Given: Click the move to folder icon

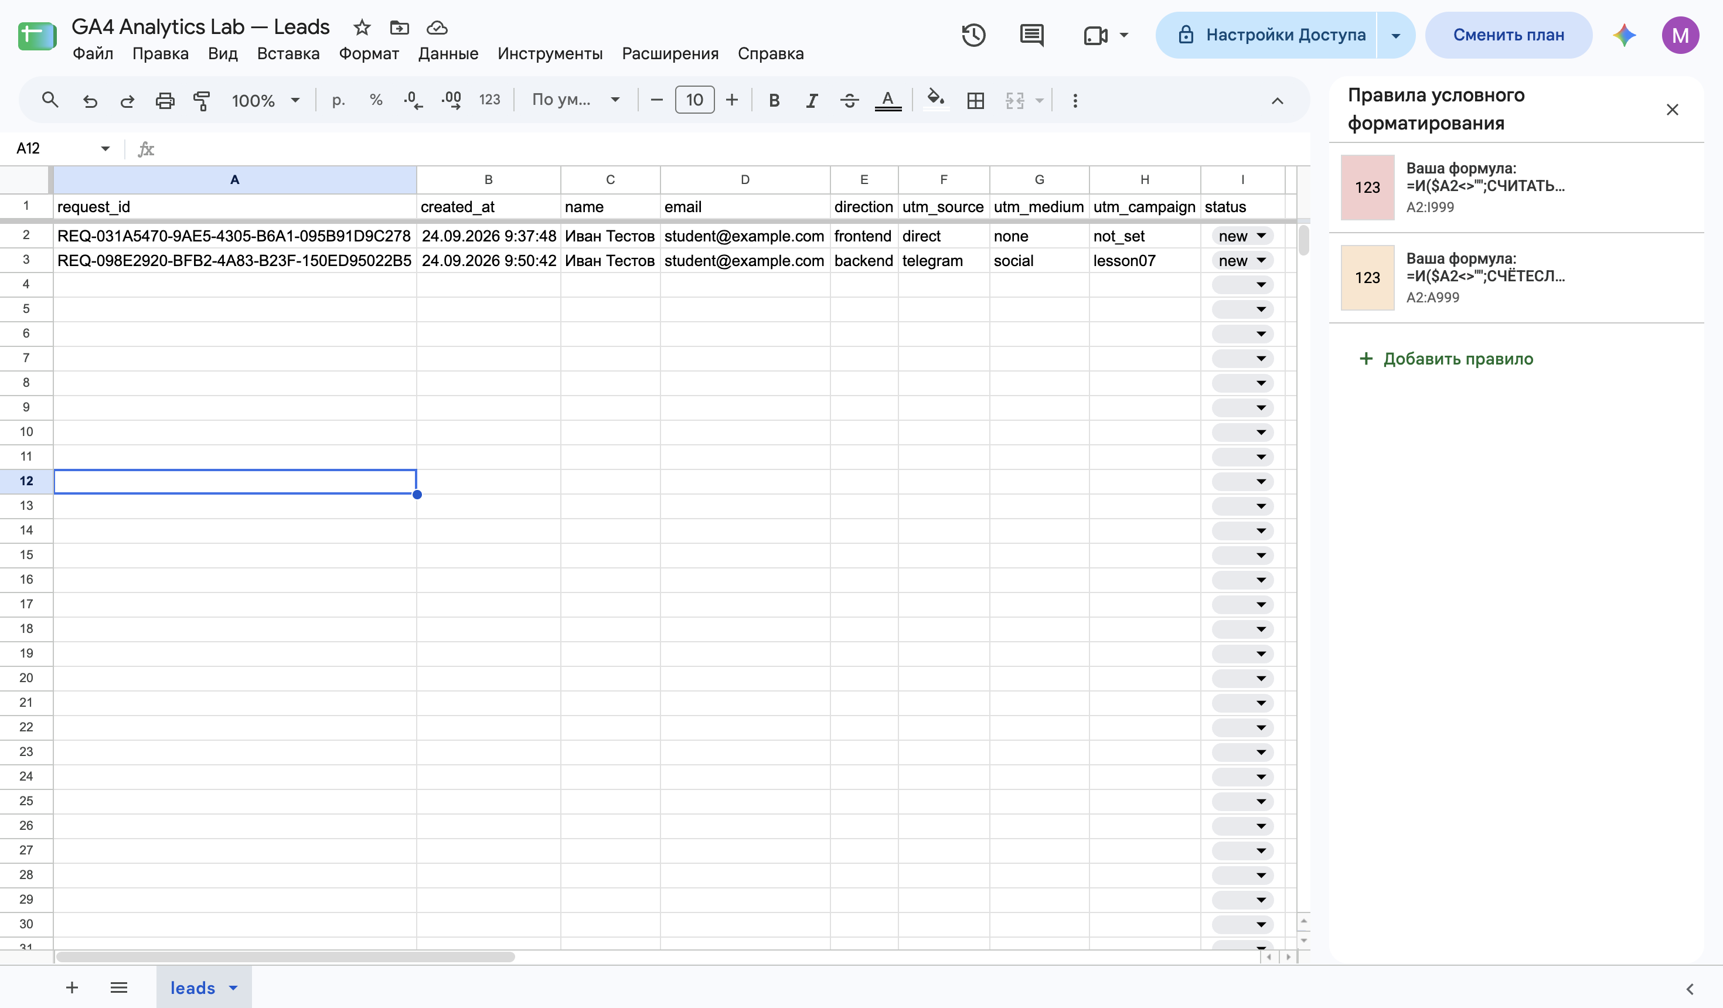Looking at the screenshot, I should pyautogui.click(x=399, y=28).
